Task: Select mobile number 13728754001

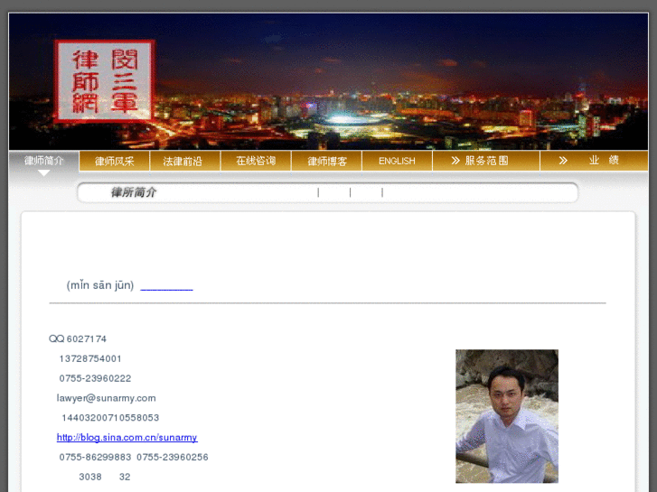Action: pos(90,359)
